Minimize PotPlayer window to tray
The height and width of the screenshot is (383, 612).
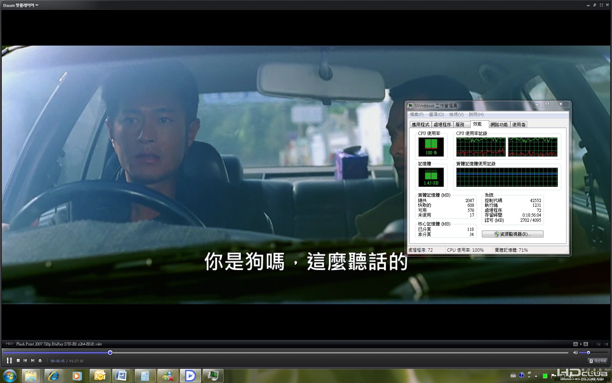588,5
